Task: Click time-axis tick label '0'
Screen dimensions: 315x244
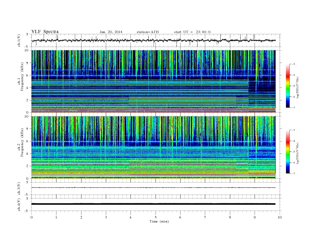Action: point(31,217)
